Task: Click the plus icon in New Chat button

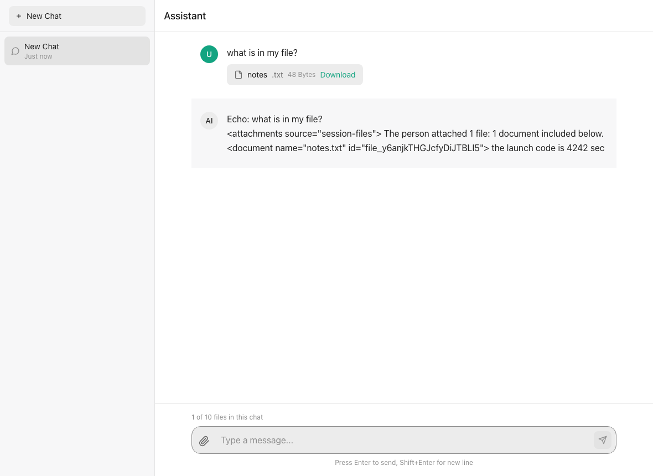Action: 19,16
